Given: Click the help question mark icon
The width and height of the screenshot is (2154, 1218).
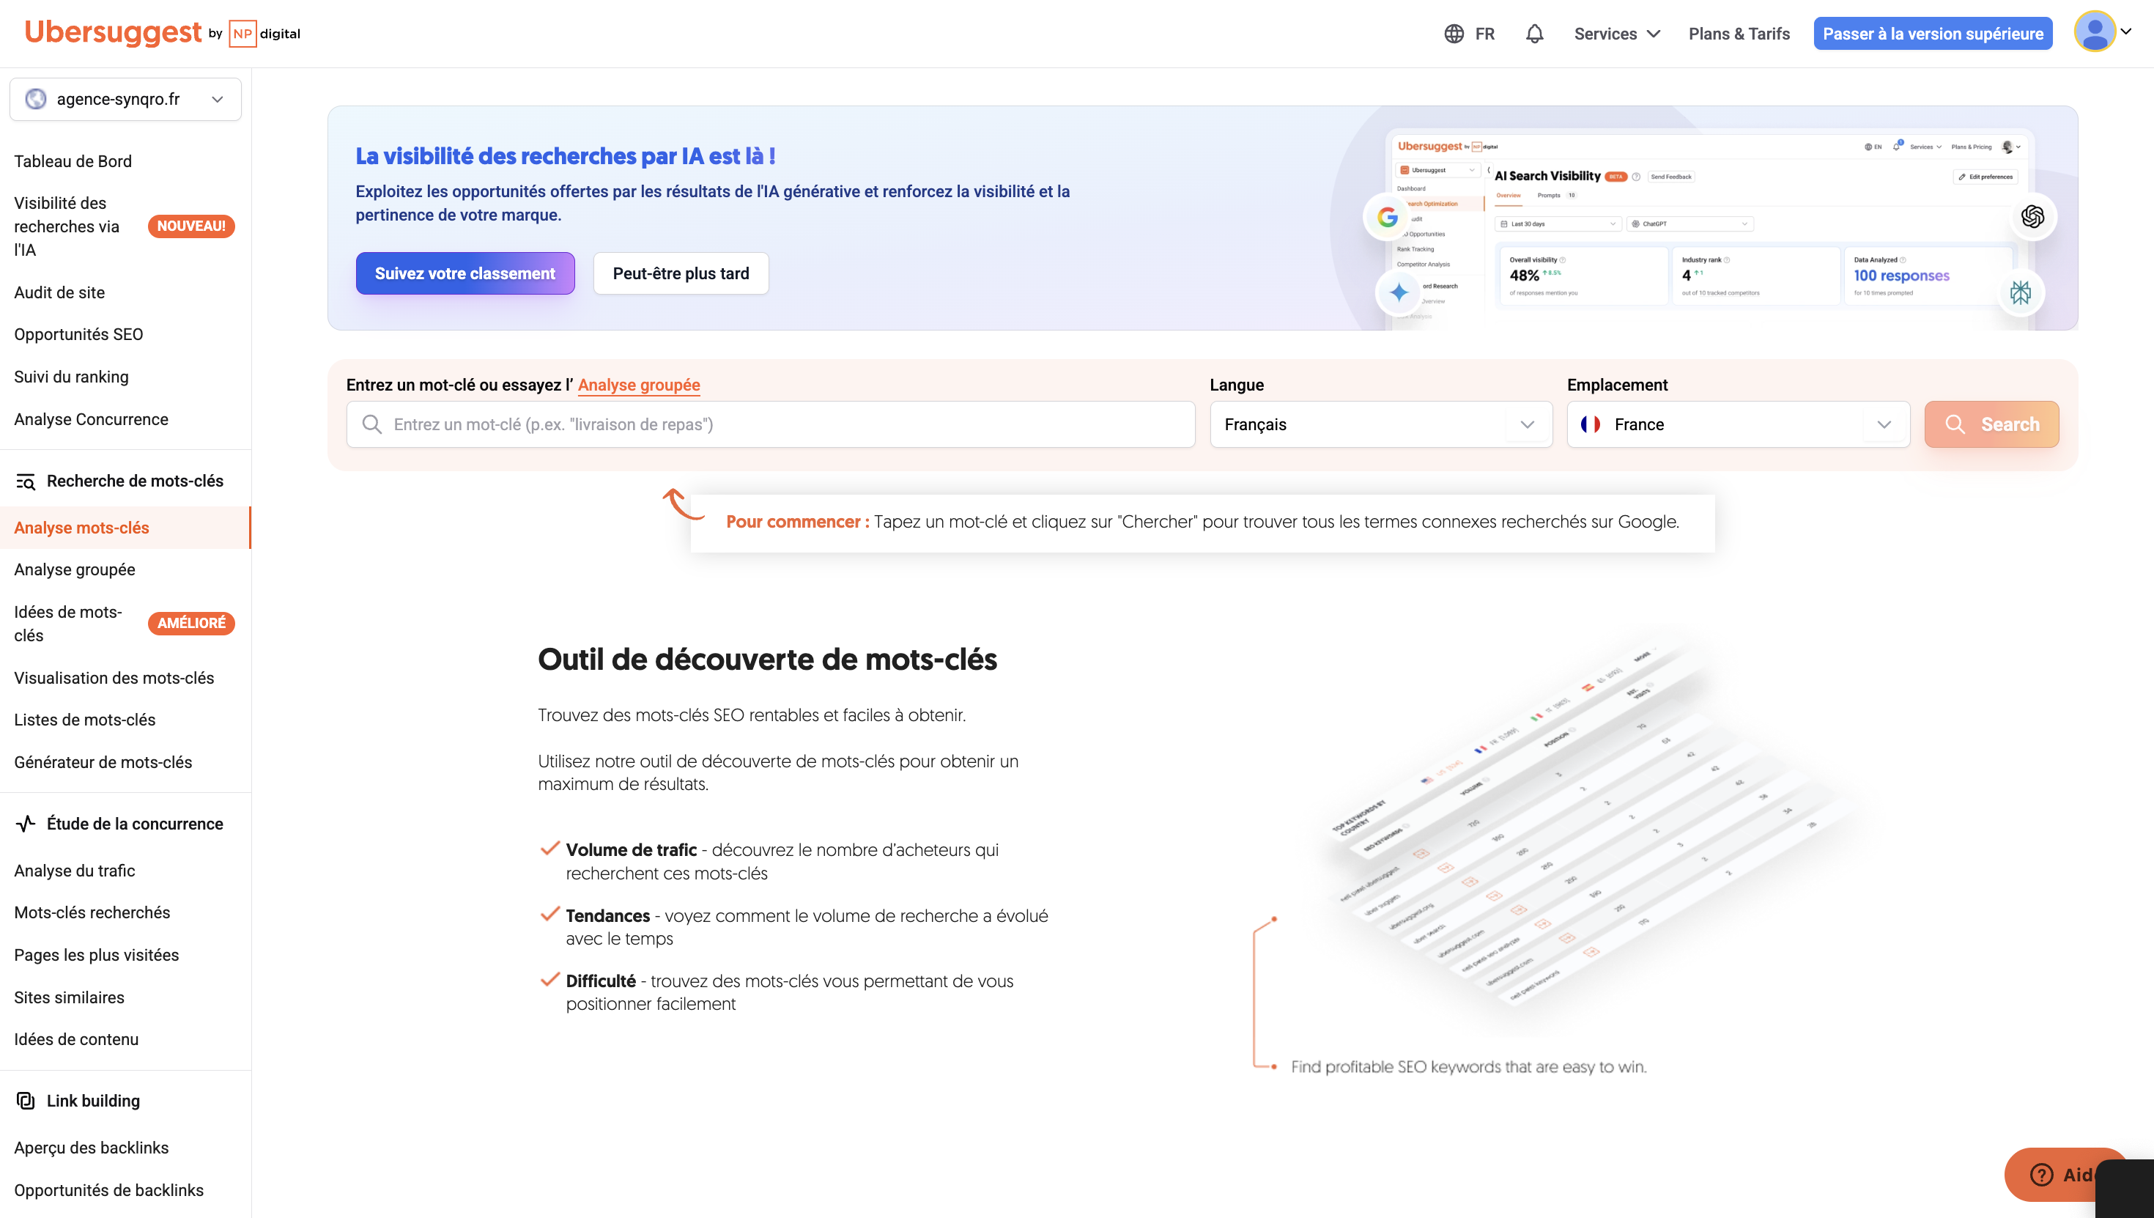Looking at the screenshot, I should pos(2040,1175).
